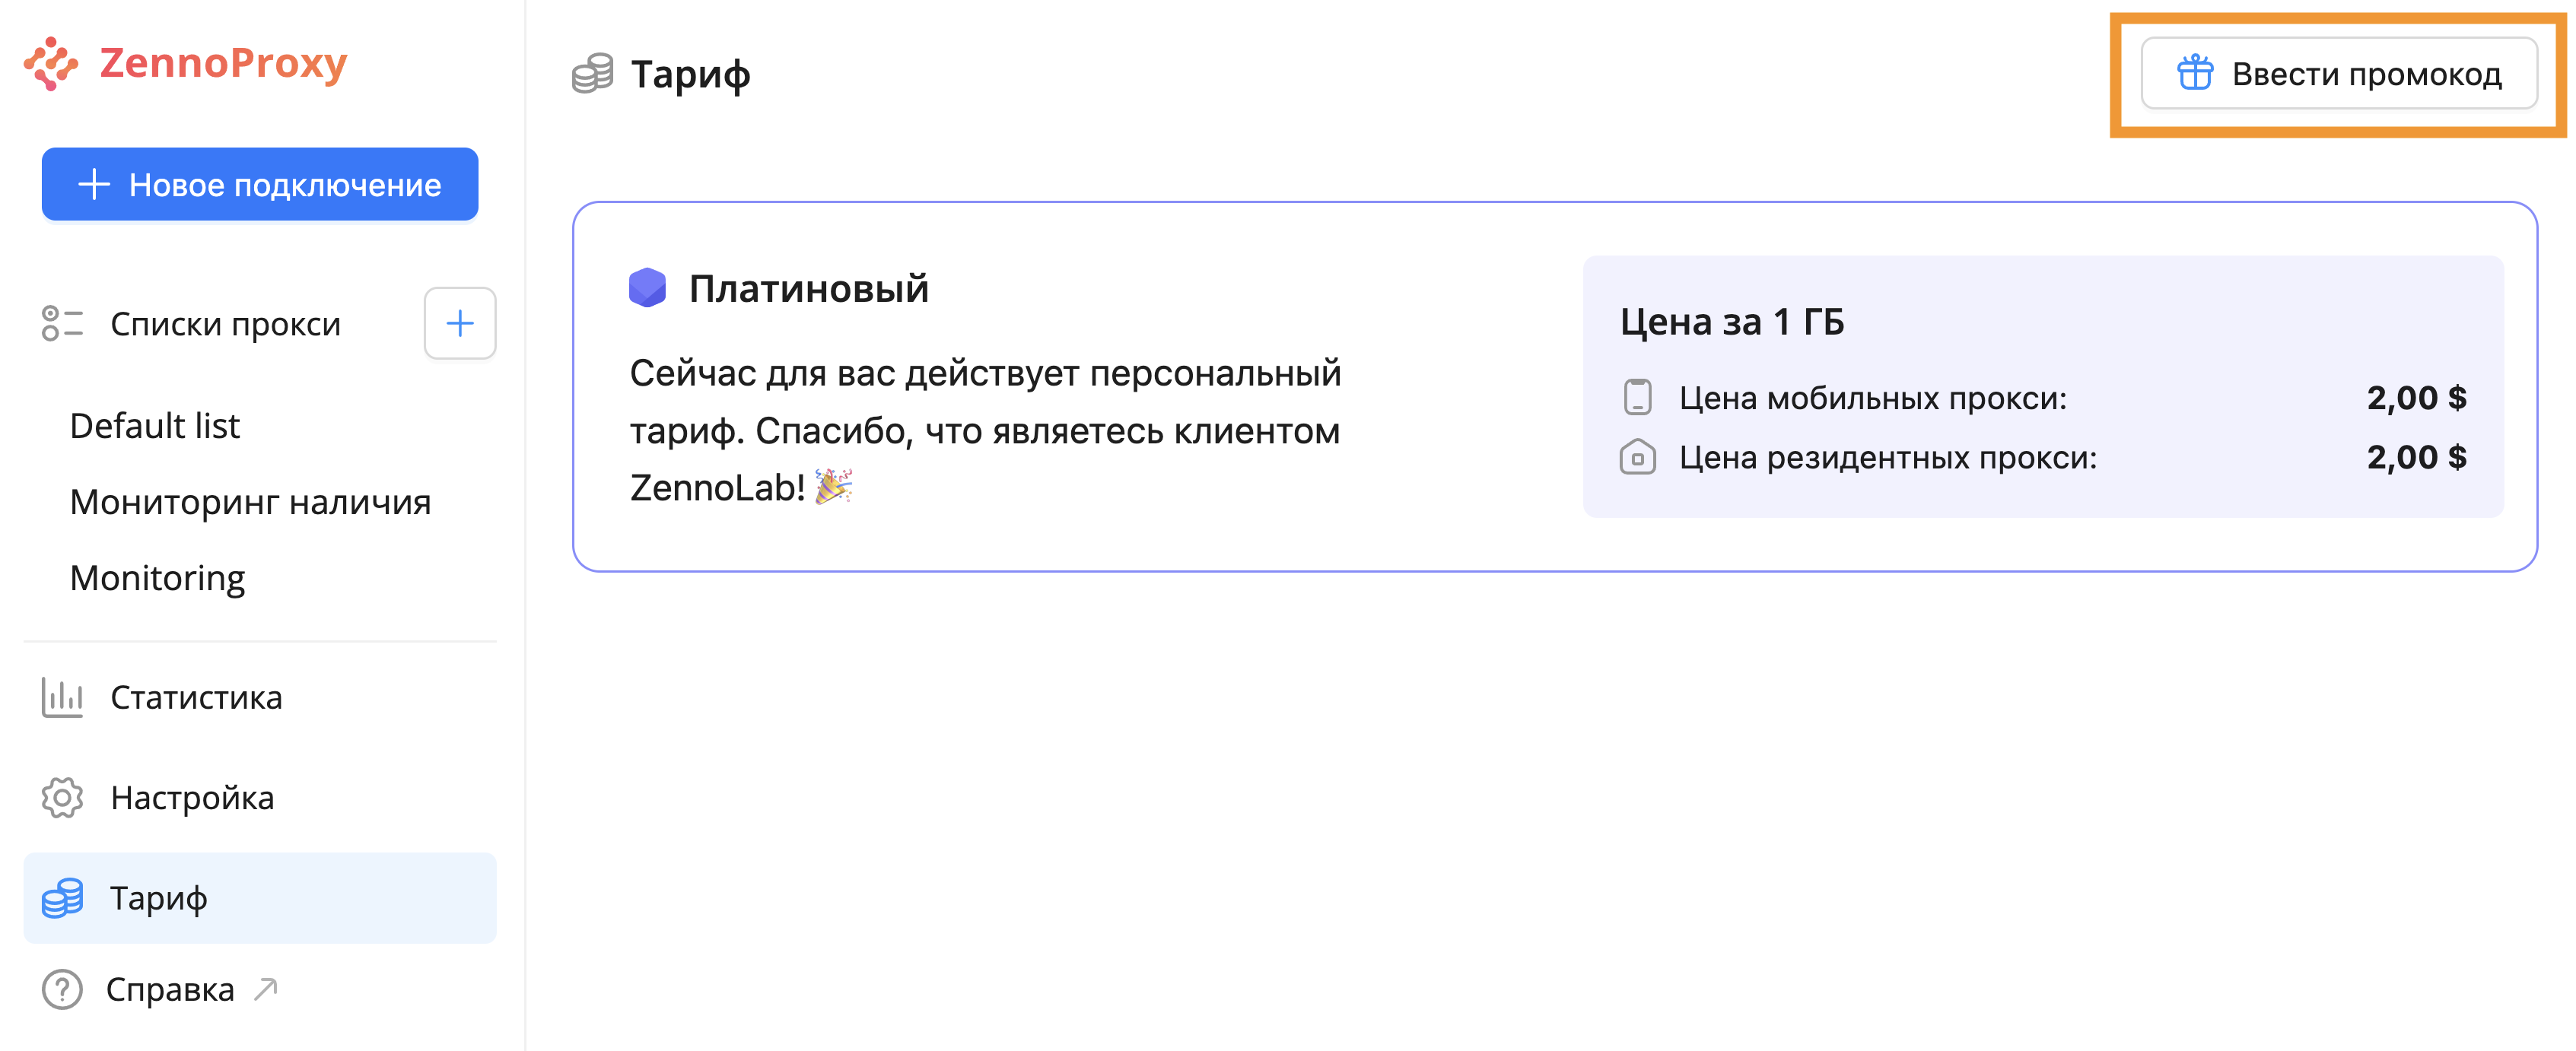2576x1051 pixels.
Task: Click the Тариф page header icon
Action: 592,74
